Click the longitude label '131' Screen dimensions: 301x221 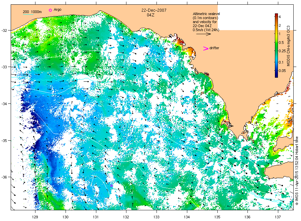point(96,217)
